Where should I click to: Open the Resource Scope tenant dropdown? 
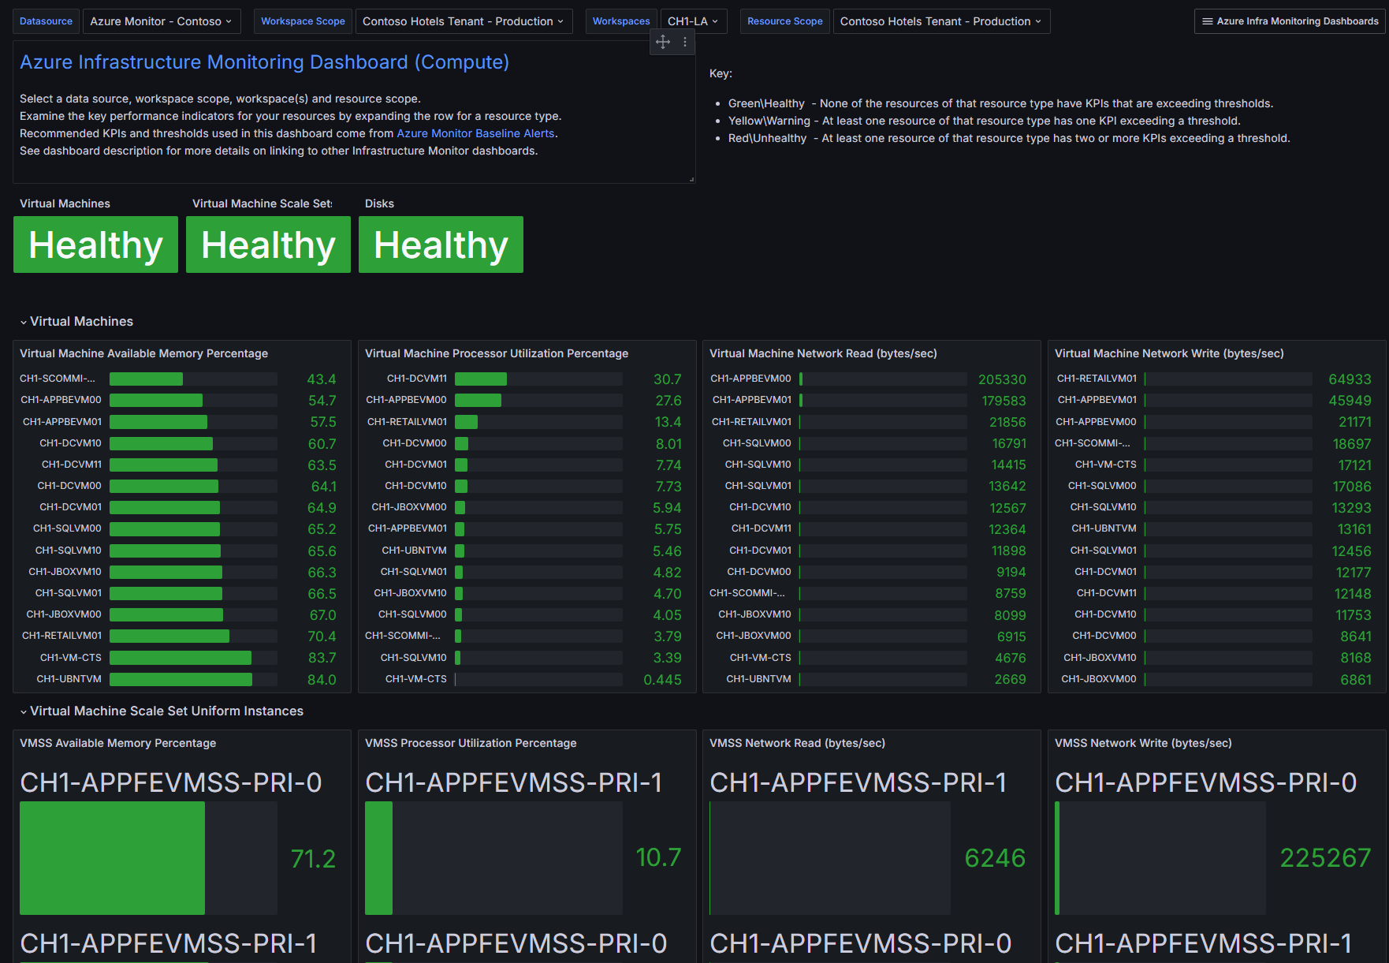tap(940, 21)
